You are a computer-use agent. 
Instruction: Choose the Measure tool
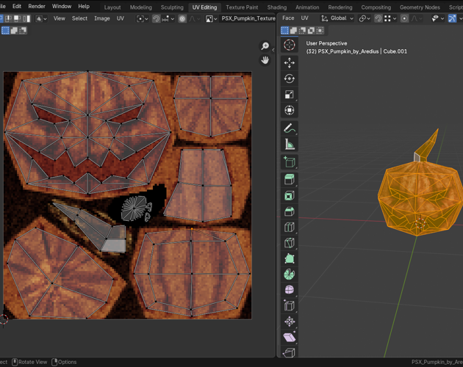tap(290, 145)
